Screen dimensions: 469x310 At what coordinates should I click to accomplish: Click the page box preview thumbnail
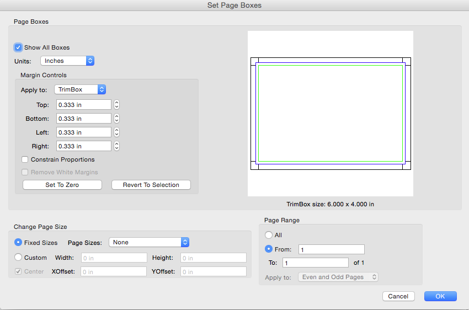tap(330, 114)
